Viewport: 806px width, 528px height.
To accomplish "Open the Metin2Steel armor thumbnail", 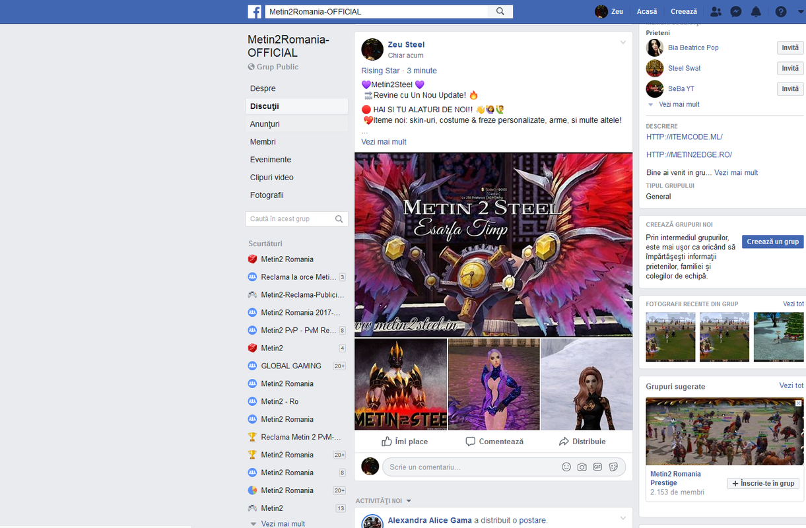I will [401, 385].
